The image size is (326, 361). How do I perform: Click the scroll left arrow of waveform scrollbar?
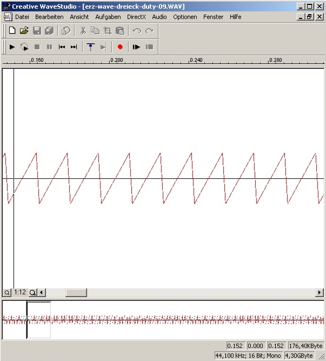(41, 293)
